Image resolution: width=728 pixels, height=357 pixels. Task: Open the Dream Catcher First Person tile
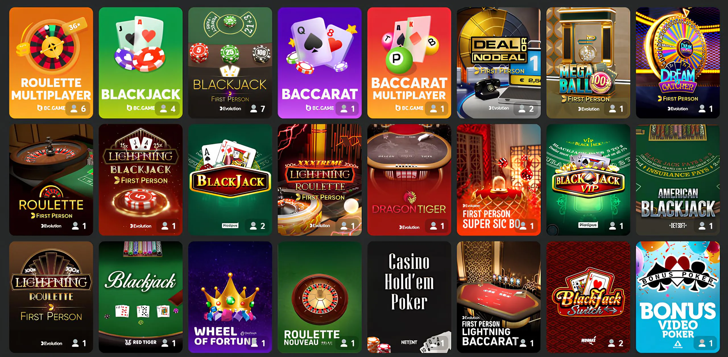coord(678,63)
